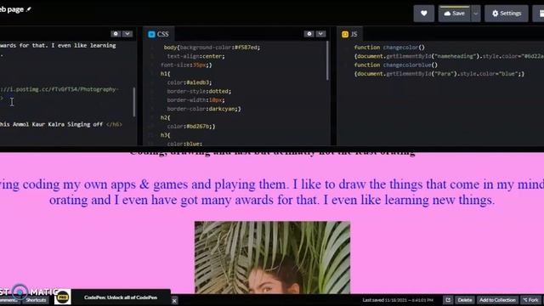Click the postimg.cc image URL in HTML

tap(59, 89)
